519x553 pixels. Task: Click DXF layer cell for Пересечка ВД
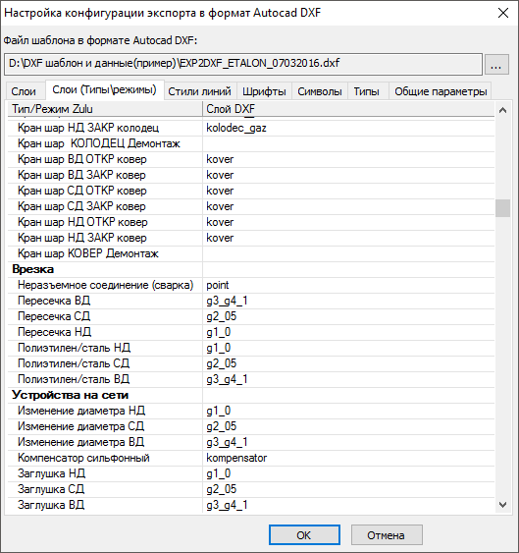coord(348,301)
